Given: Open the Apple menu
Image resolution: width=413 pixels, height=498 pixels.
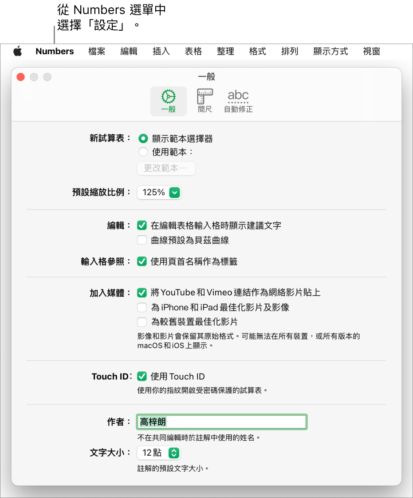Looking at the screenshot, I should tap(18, 51).
